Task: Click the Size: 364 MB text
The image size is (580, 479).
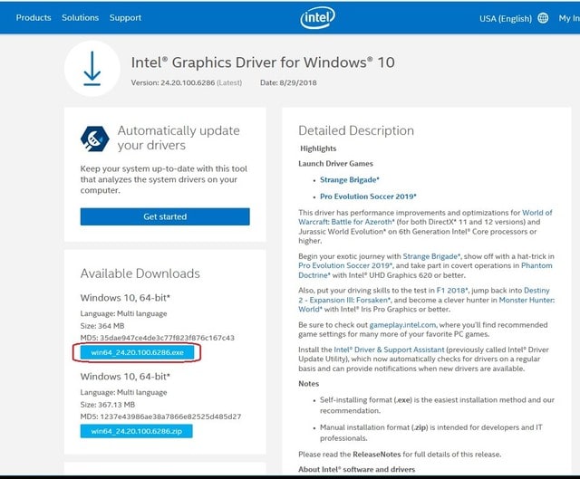Action: pyautogui.click(x=102, y=326)
